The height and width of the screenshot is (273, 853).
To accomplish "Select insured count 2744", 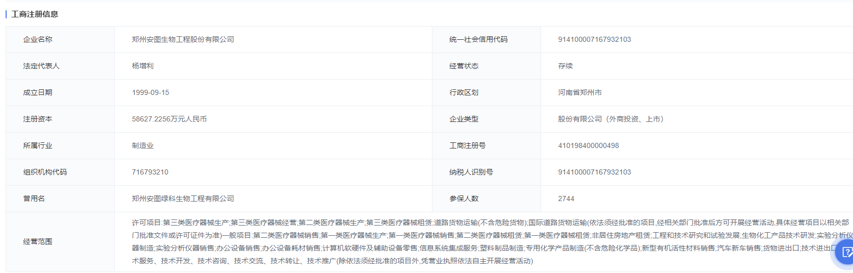I will tap(566, 198).
